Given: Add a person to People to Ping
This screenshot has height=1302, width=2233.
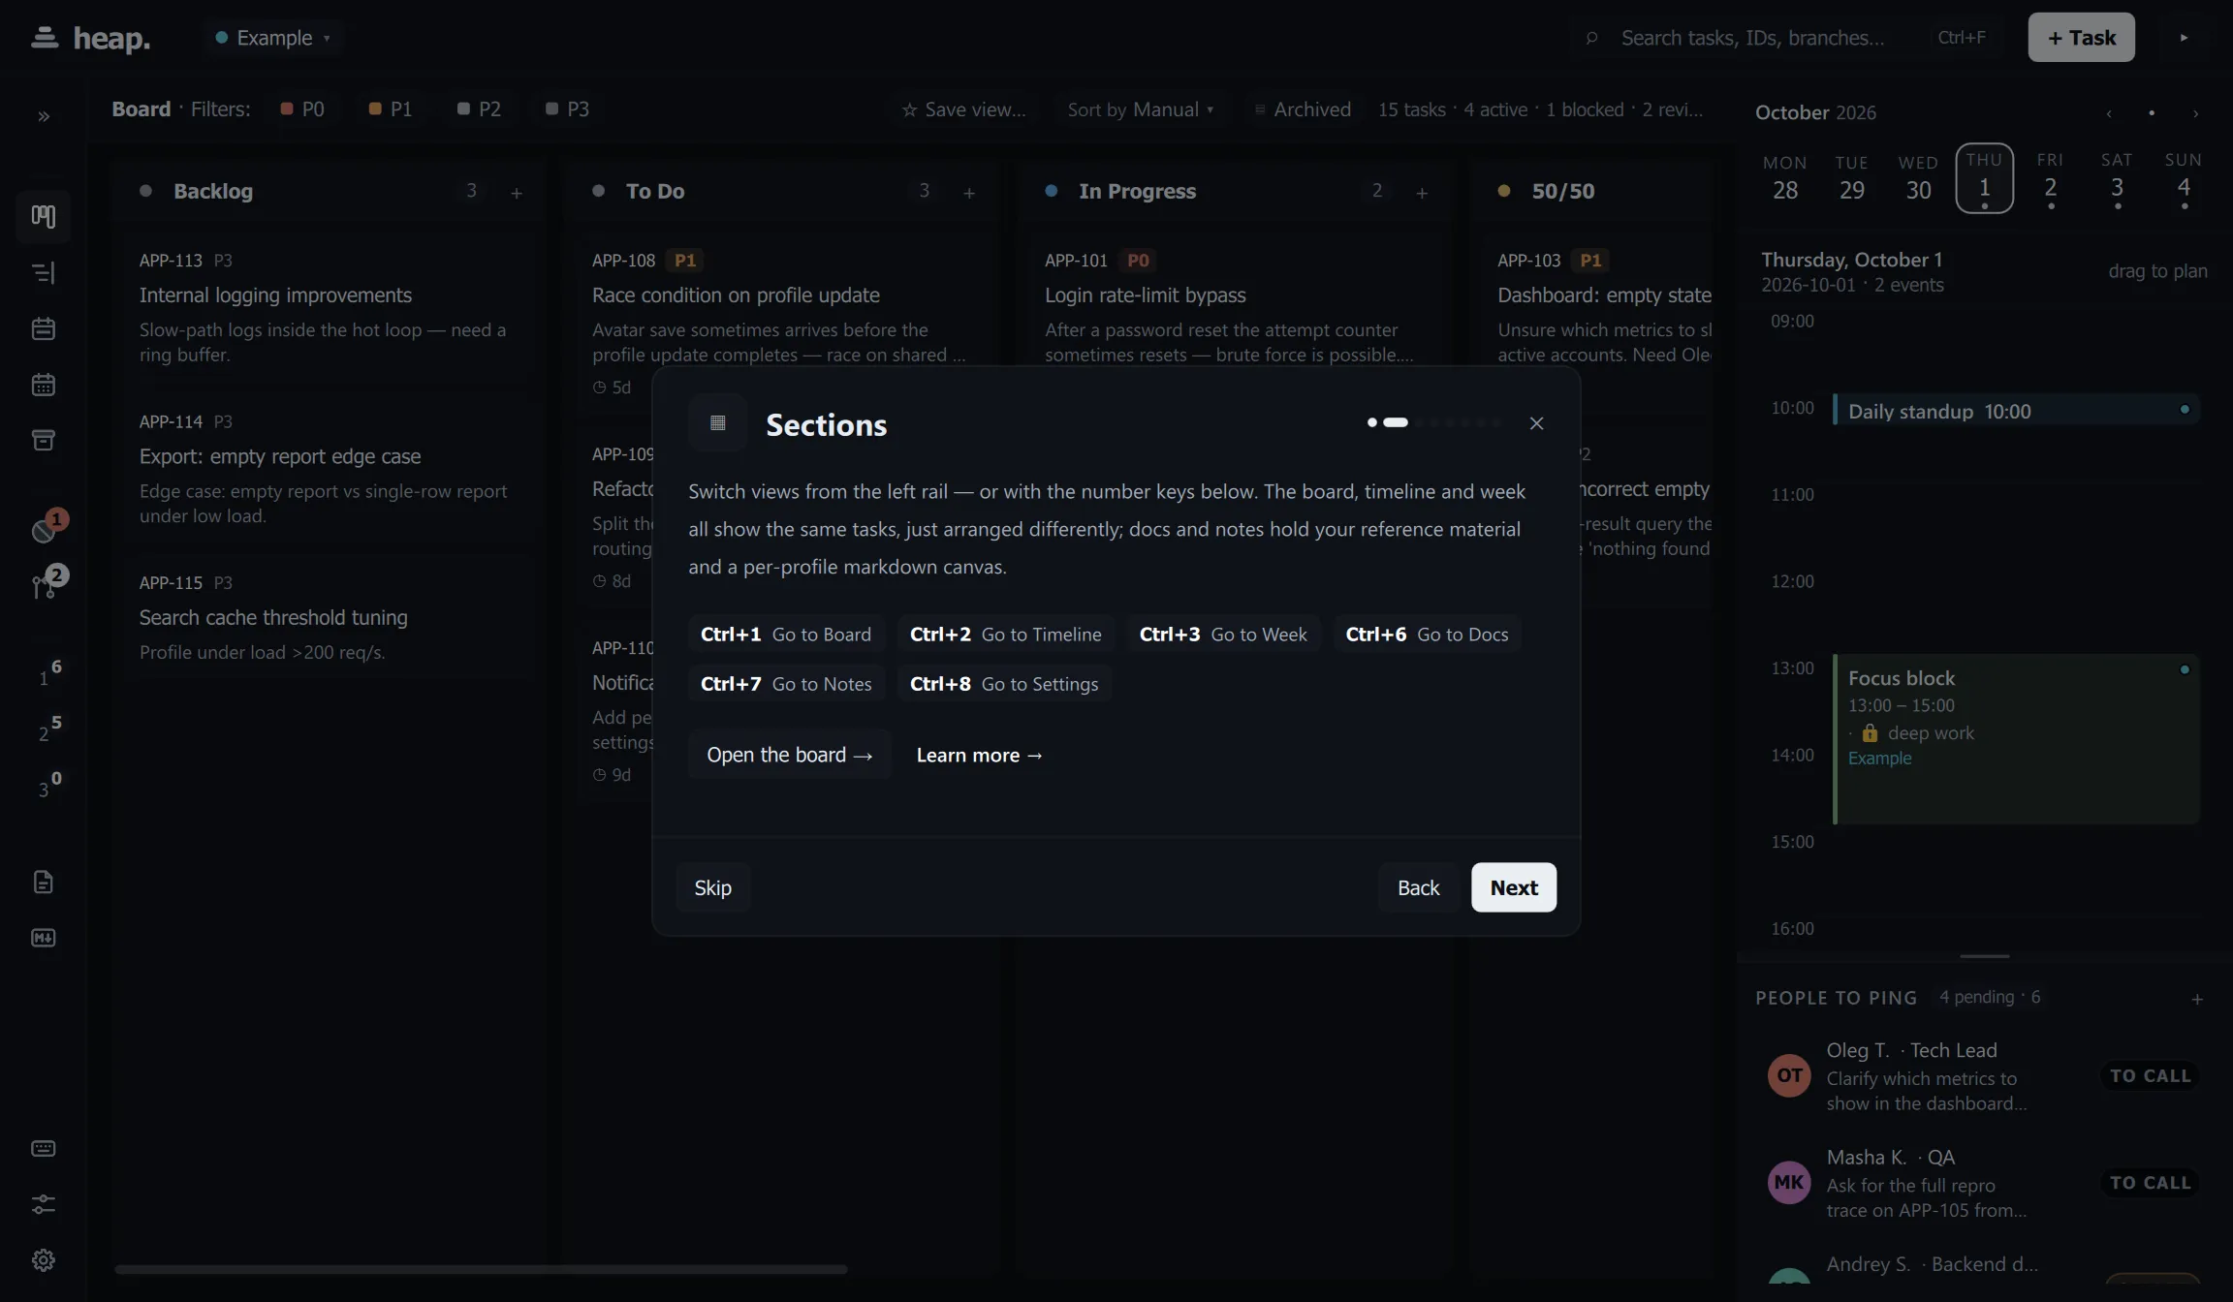Looking at the screenshot, I should 2197,999.
